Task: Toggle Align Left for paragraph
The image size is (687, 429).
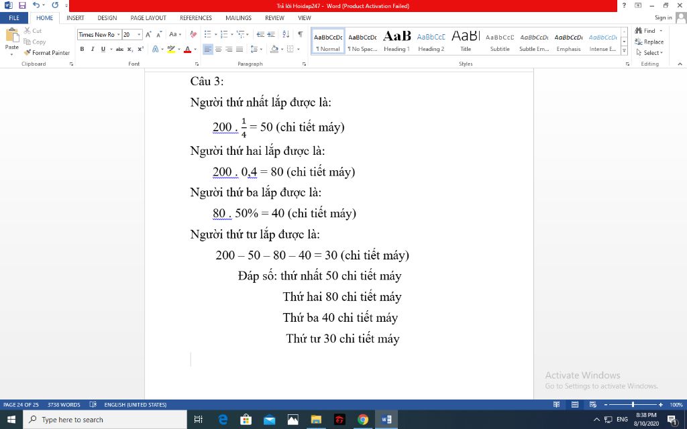Action: (208, 49)
